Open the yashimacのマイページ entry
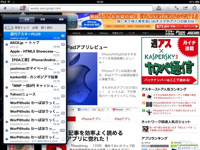 (x=35, y=70)
